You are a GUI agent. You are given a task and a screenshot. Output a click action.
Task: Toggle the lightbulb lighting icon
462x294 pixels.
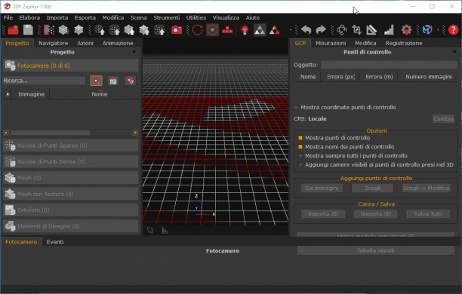coord(245,30)
